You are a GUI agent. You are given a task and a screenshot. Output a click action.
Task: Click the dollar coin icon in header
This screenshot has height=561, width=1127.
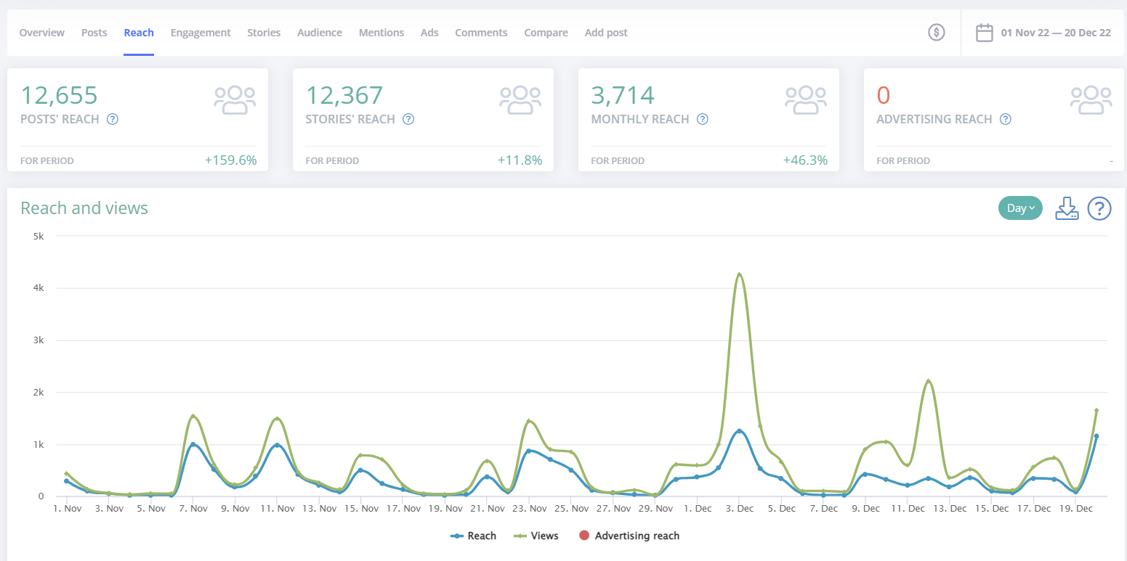point(937,33)
